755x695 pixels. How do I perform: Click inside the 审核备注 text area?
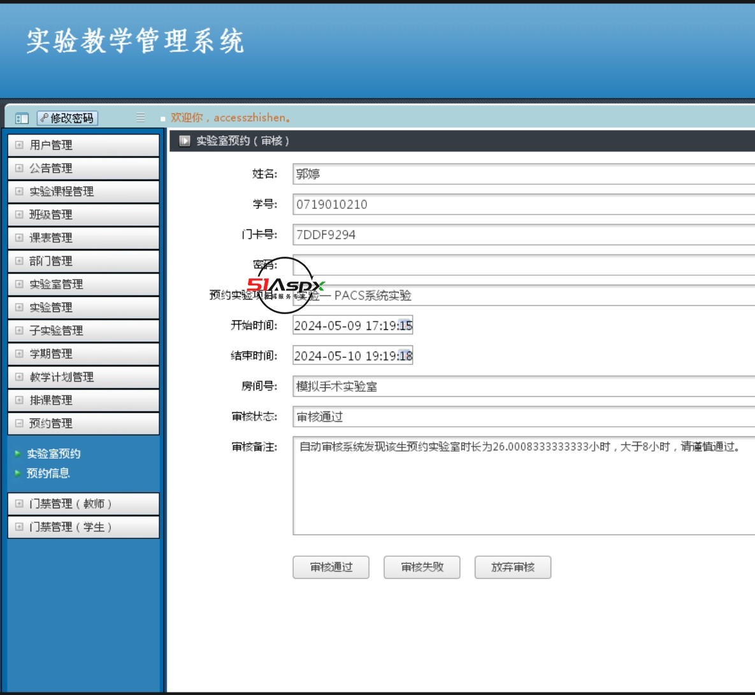pyautogui.click(x=524, y=485)
